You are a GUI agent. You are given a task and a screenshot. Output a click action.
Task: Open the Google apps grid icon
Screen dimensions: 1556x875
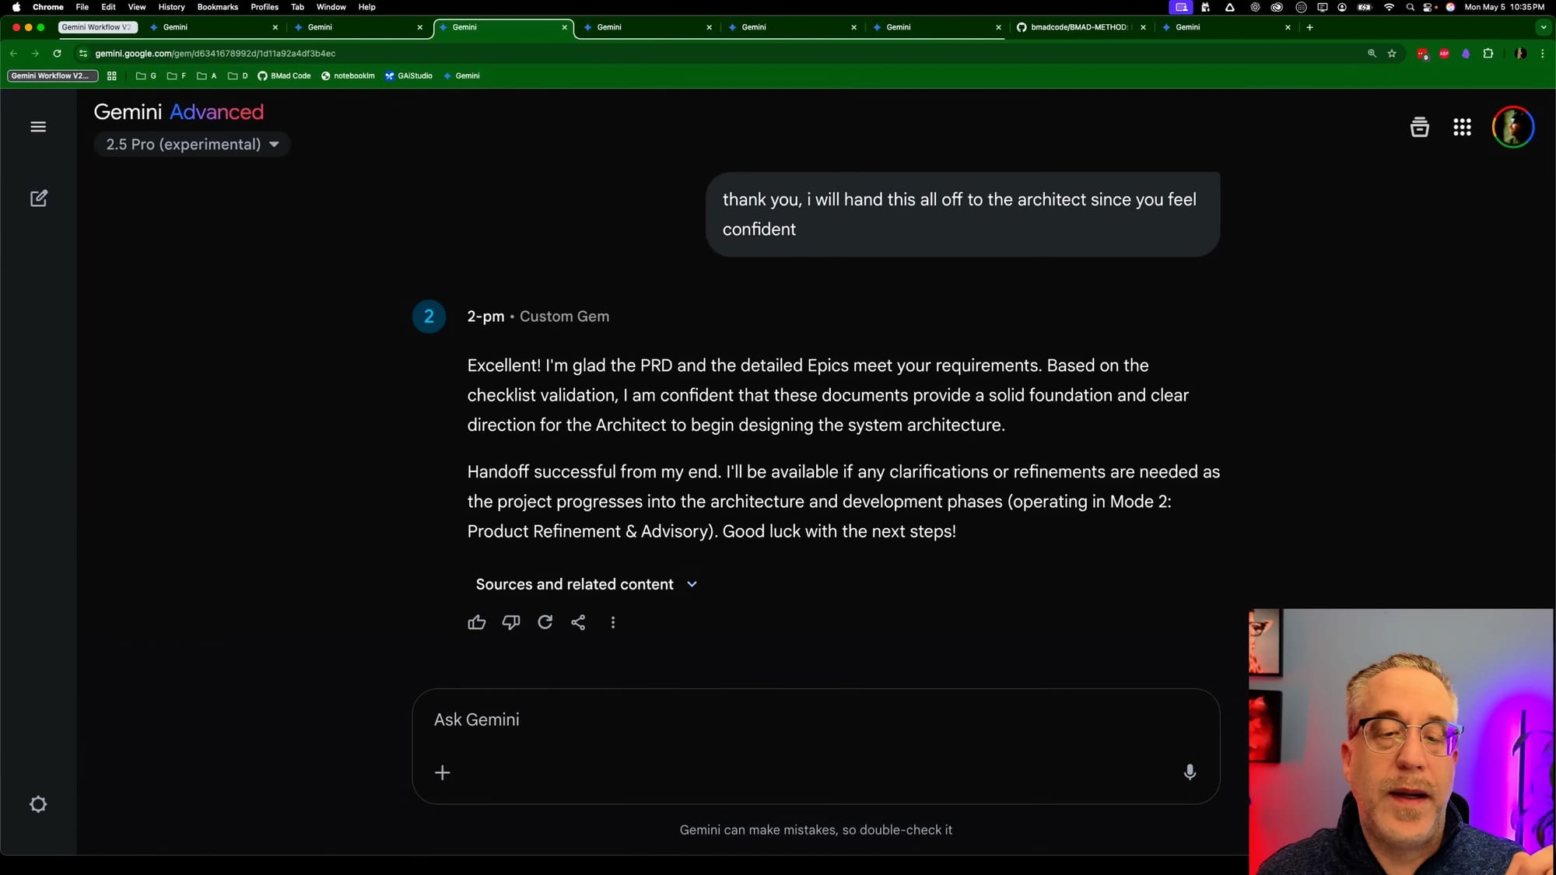(1462, 127)
